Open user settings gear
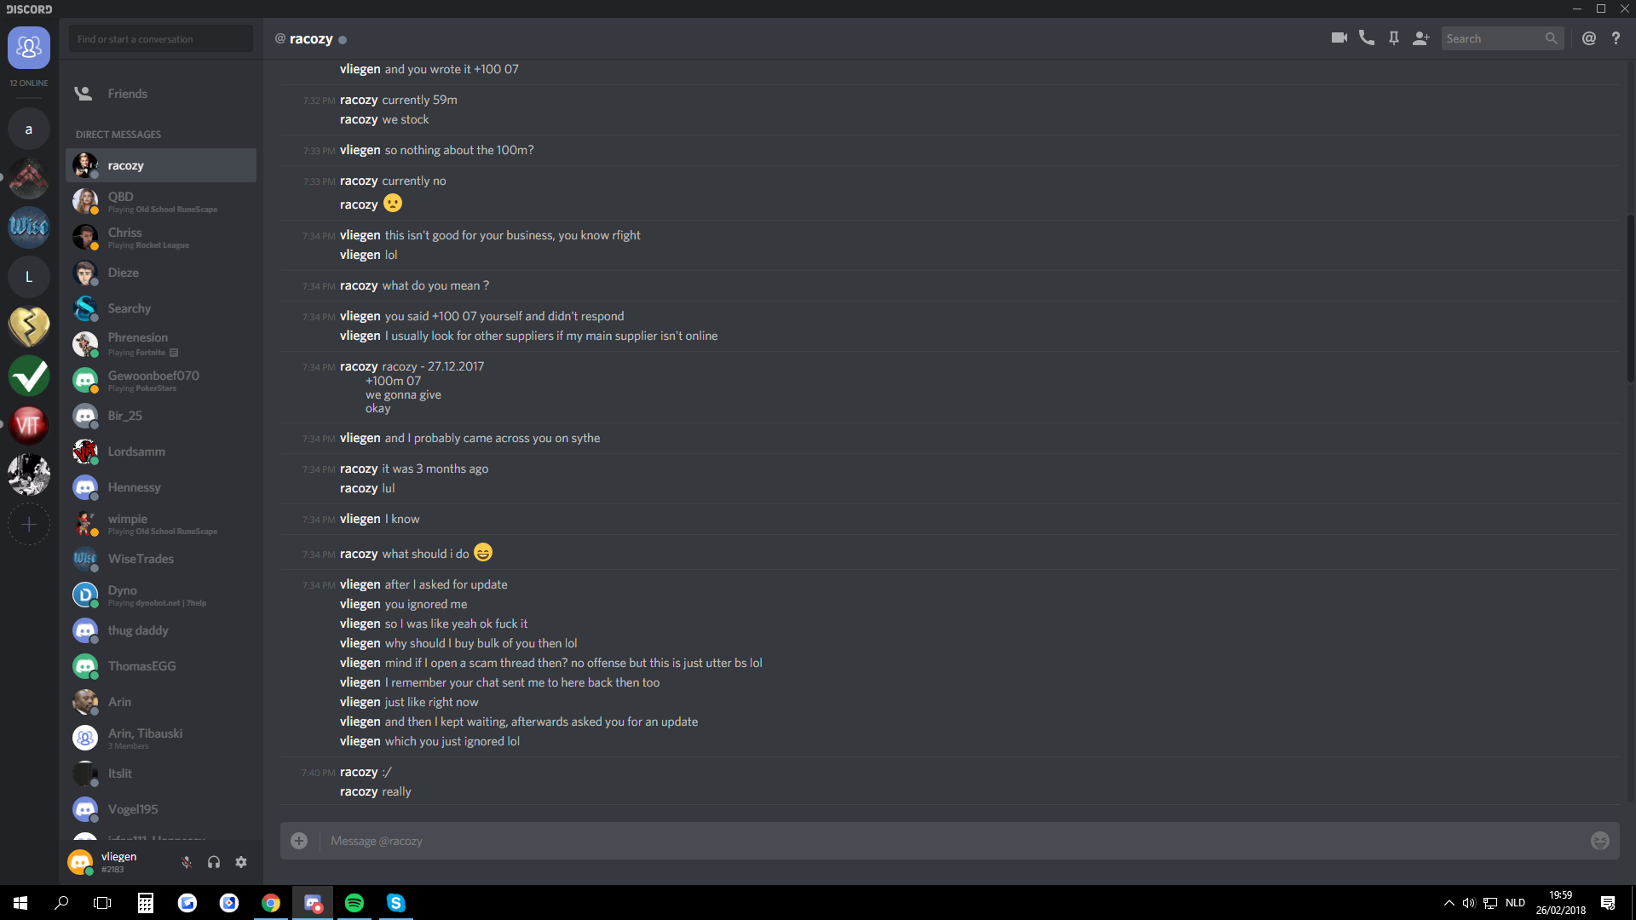 point(241,862)
